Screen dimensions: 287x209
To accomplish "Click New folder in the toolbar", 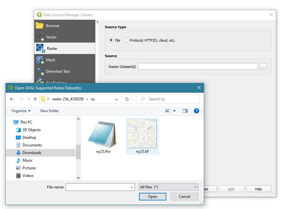I will (x=50, y=111).
